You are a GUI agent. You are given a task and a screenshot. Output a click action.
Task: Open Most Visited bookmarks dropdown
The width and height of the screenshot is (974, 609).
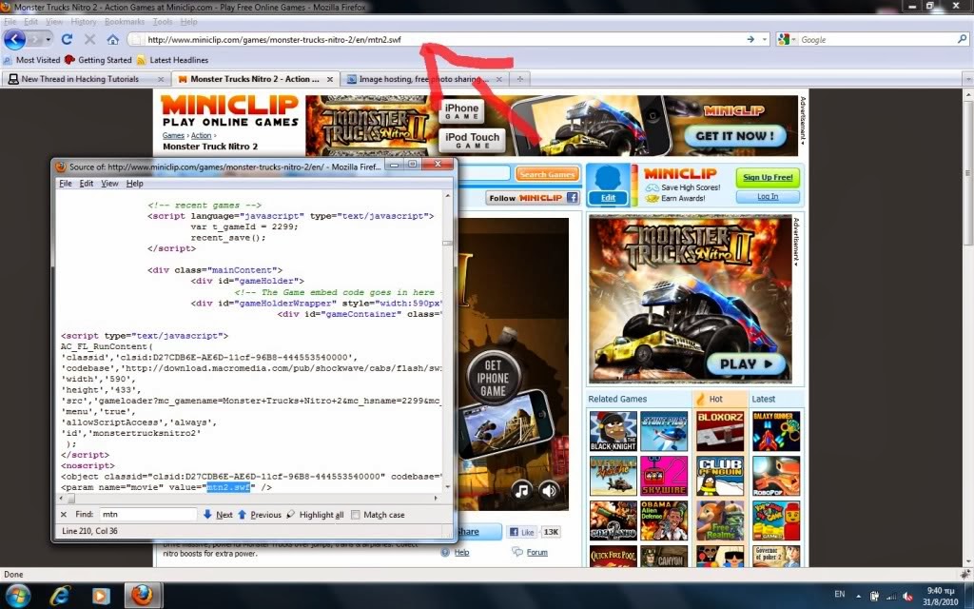(31, 60)
